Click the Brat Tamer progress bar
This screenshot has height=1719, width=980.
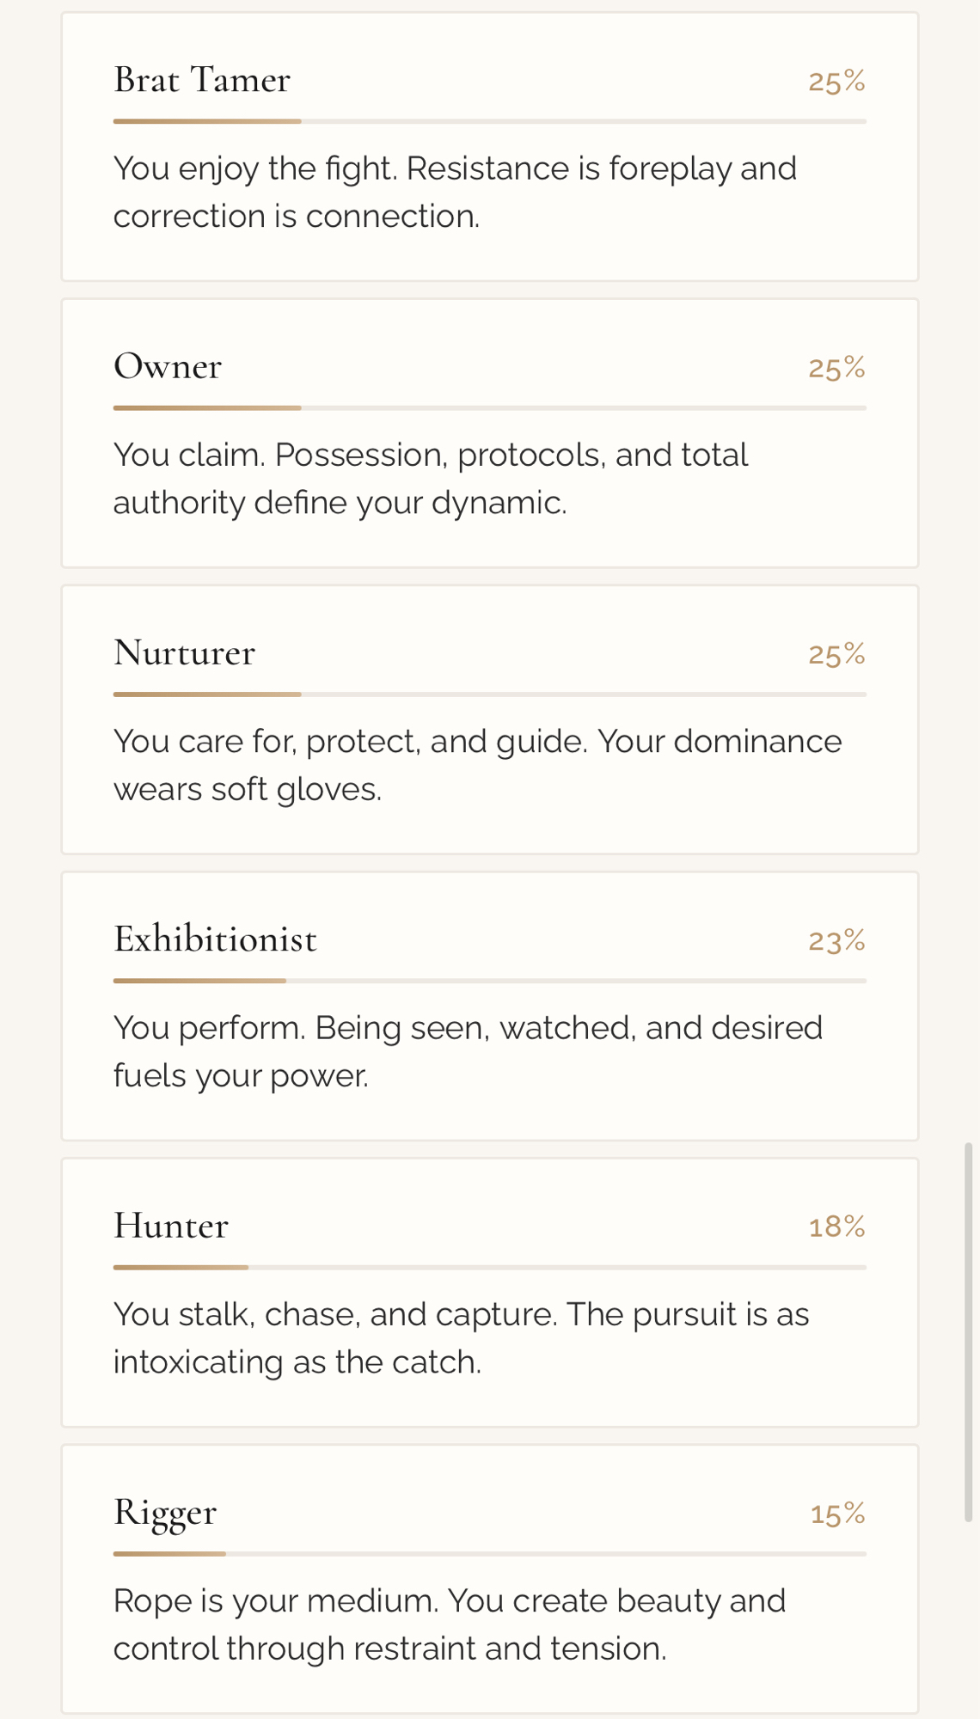[x=489, y=121]
